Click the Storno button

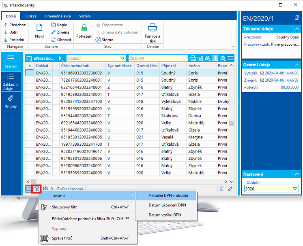105,40
